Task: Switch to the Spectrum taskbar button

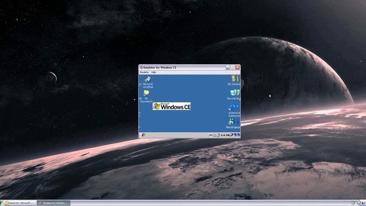Action: pos(21,203)
